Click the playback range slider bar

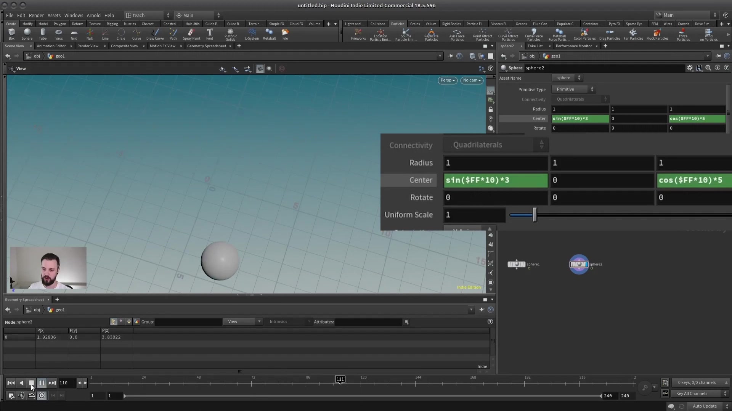[362, 396]
